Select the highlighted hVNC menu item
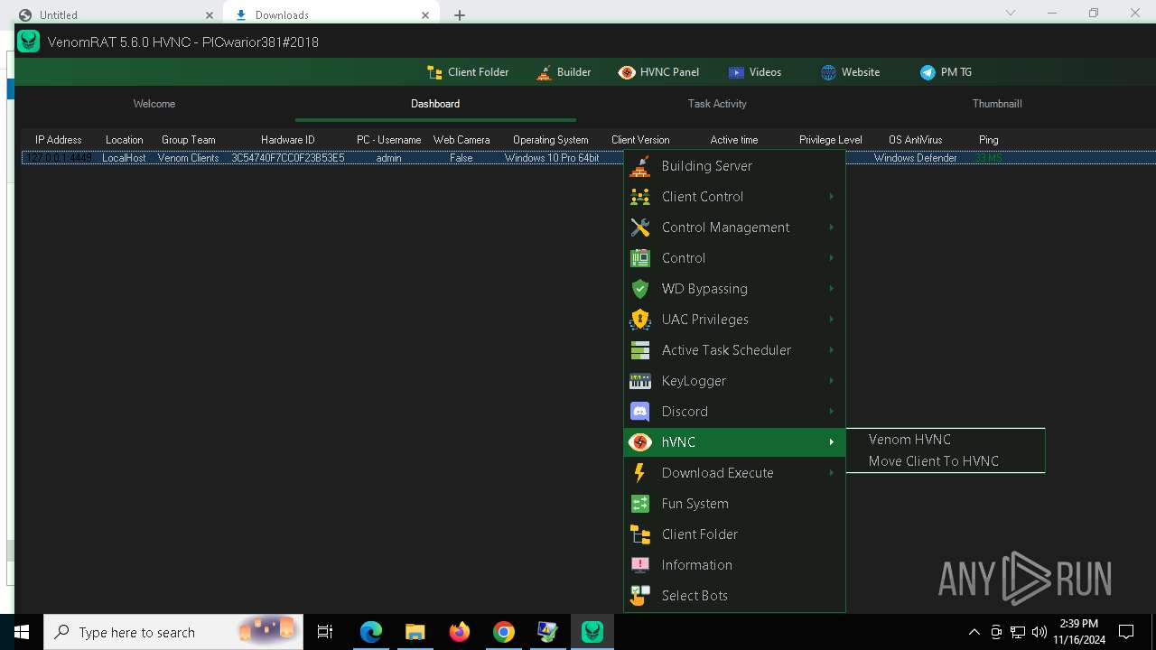 coord(734,442)
